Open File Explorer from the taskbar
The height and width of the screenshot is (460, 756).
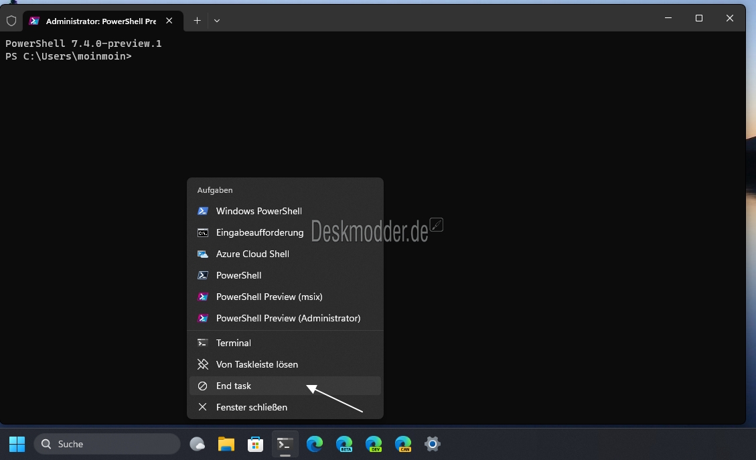point(226,444)
